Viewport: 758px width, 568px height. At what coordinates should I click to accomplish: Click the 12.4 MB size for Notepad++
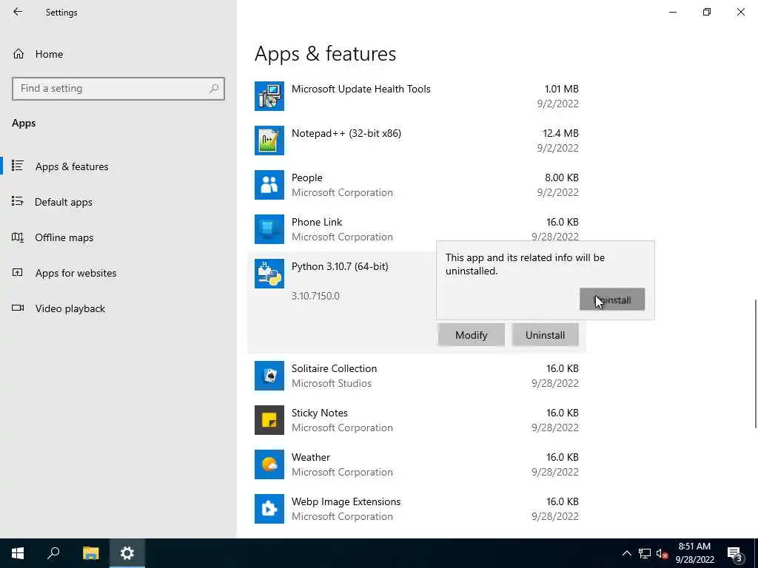561,133
